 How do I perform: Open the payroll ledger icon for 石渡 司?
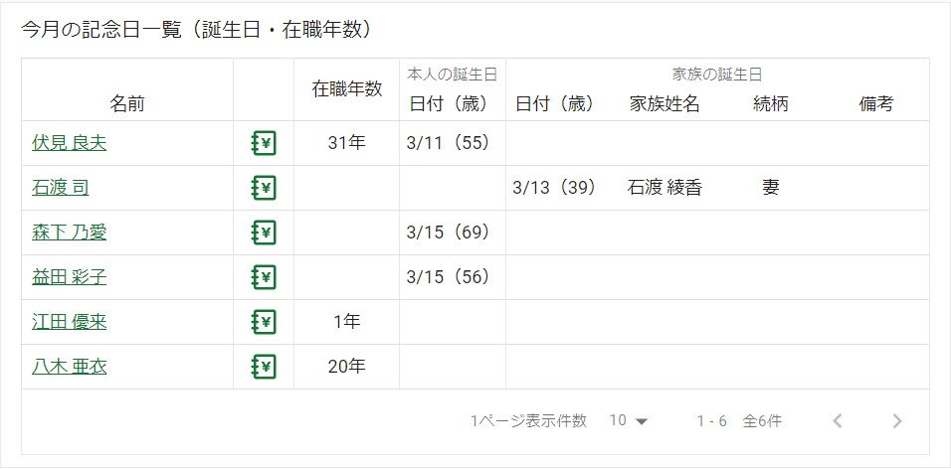click(264, 188)
